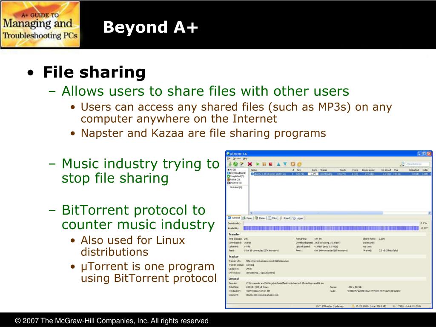Click the torrent hash value
Screen dimensions: 436x327
click(x=374, y=291)
